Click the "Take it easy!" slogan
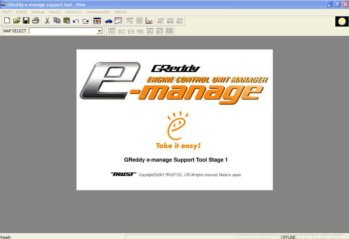The width and height of the screenshot is (349, 239). (178, 146)
